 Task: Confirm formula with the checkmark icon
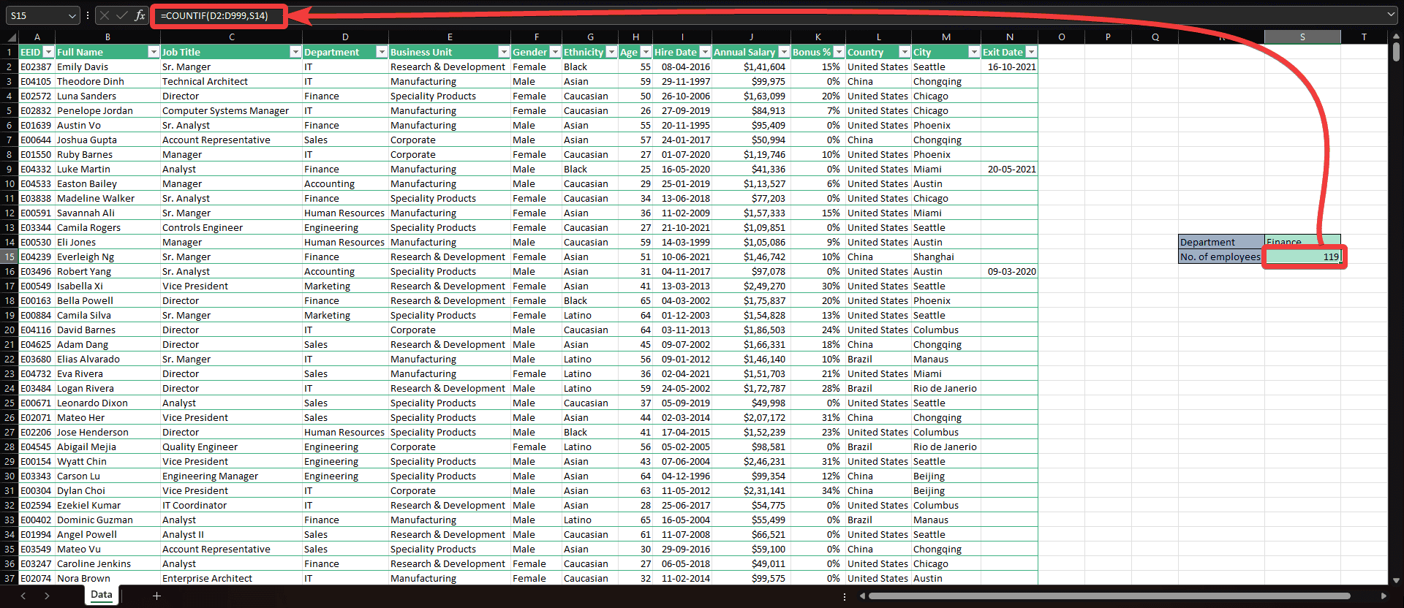click(x=121, y=15)
